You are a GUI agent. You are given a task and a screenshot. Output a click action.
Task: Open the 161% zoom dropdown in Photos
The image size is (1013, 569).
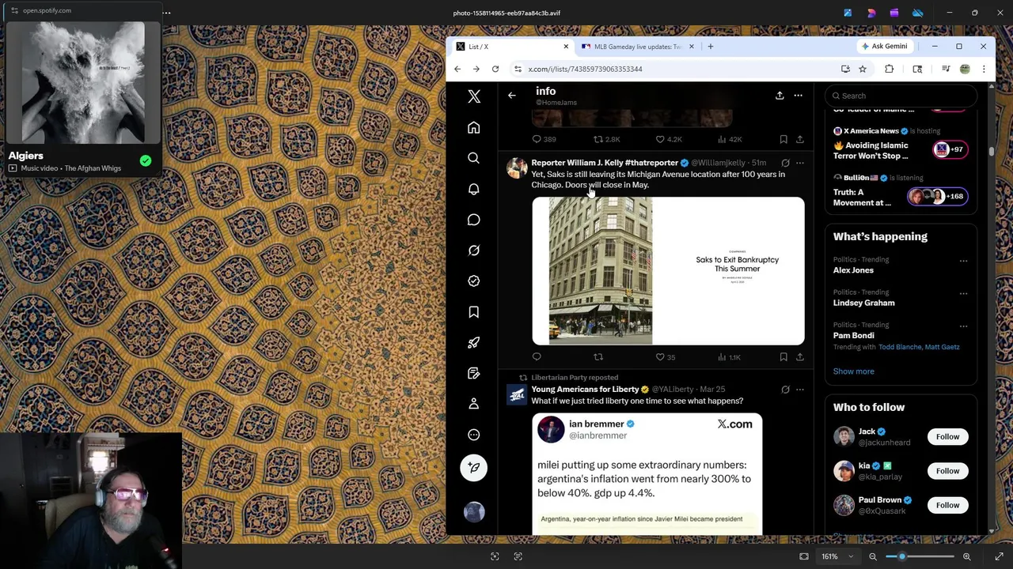pos(838,556)
